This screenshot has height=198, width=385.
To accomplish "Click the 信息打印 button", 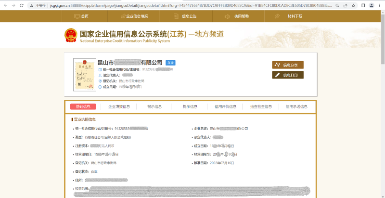I will pos(288,75).
